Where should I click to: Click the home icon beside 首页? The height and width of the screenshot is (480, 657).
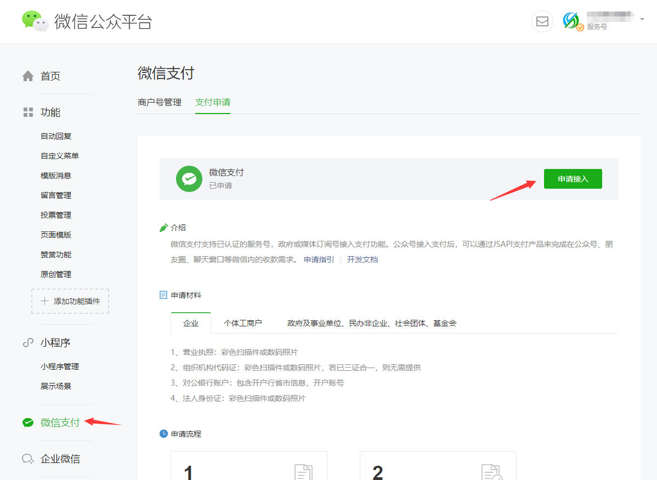click(28, 76)
